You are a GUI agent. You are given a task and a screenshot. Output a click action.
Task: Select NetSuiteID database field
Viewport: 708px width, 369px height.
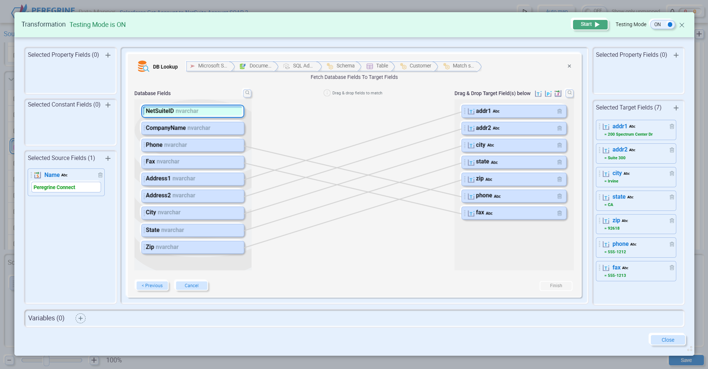coord(192,111)
